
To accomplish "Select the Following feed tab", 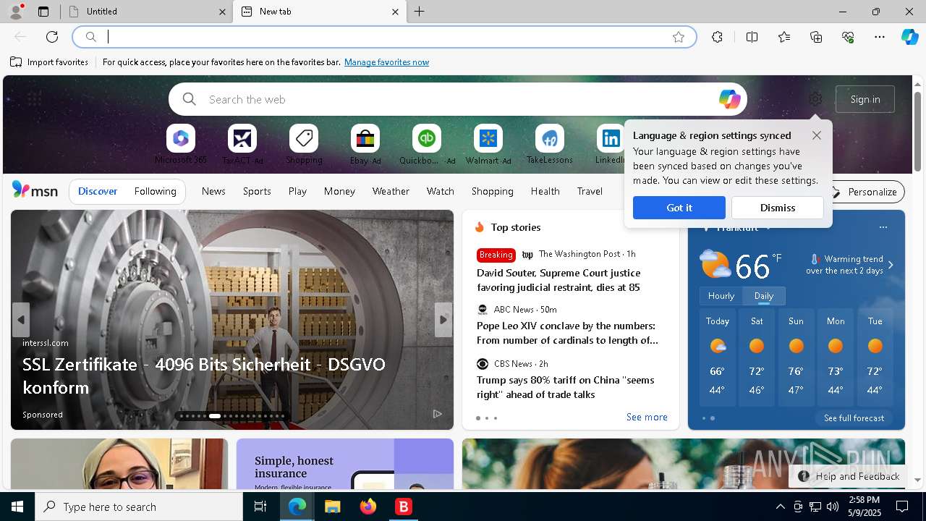I will tap(156, 192).
